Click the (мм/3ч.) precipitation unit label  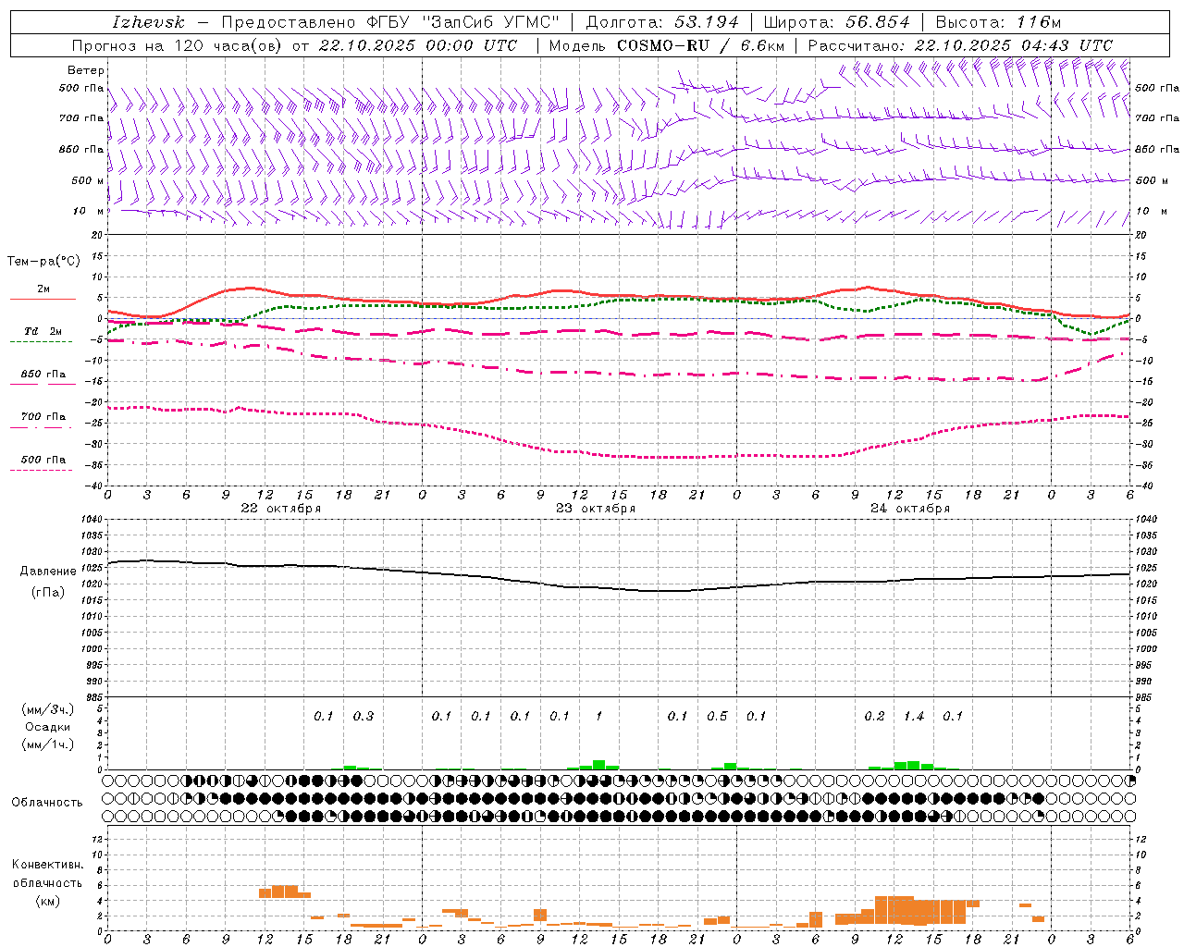pyautogui.click(x=48, y=709)
